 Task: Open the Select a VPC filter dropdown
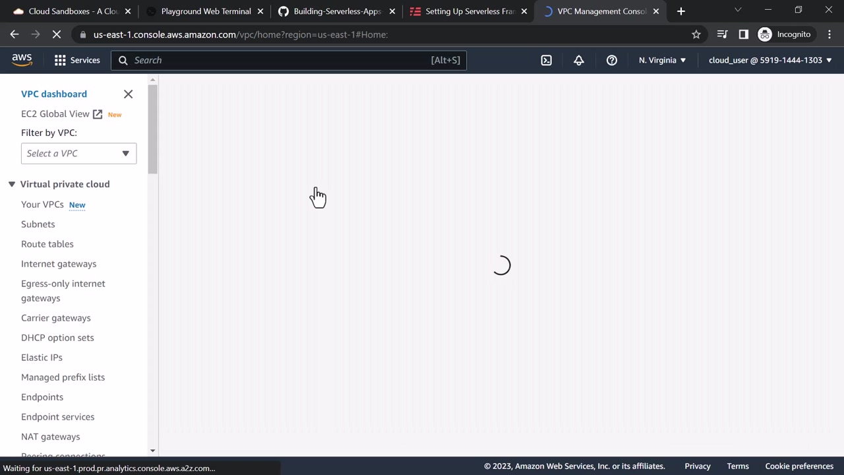pyautogui.click(x=78, y=153)
